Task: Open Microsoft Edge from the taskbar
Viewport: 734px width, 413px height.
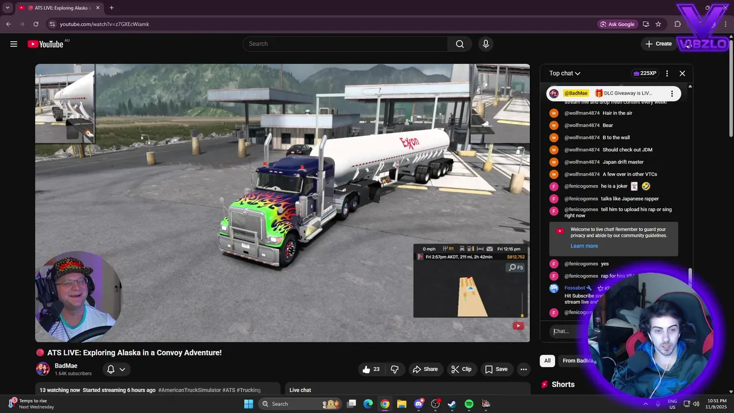Action: 368,404
